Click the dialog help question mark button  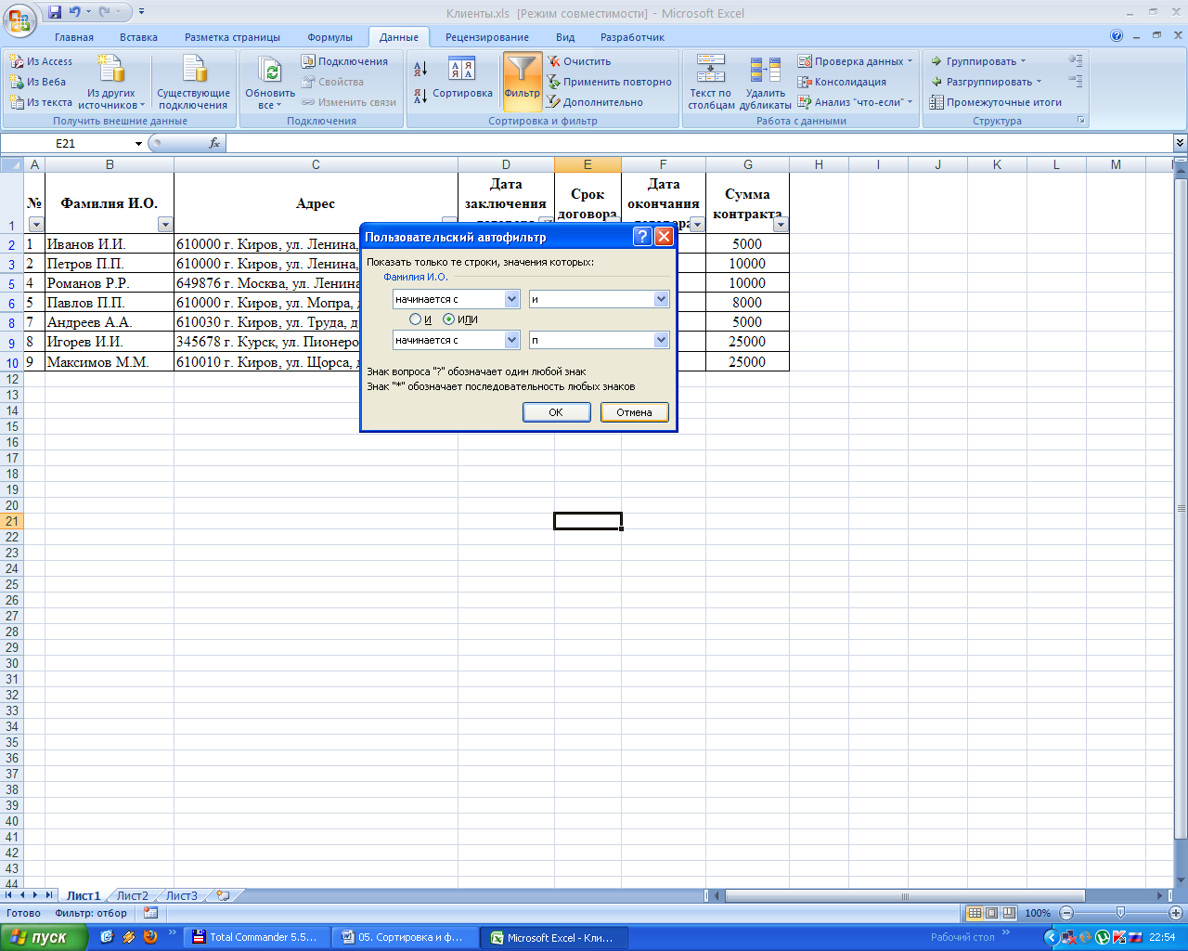pos(642,237)
